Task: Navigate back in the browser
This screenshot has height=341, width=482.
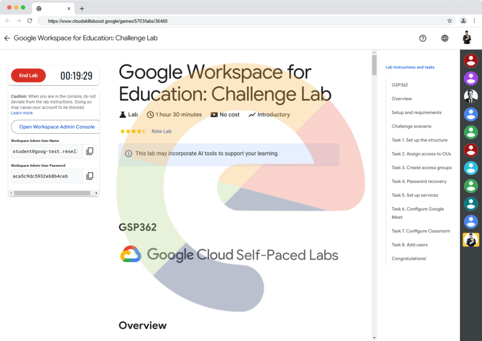Action: point(8,21)
